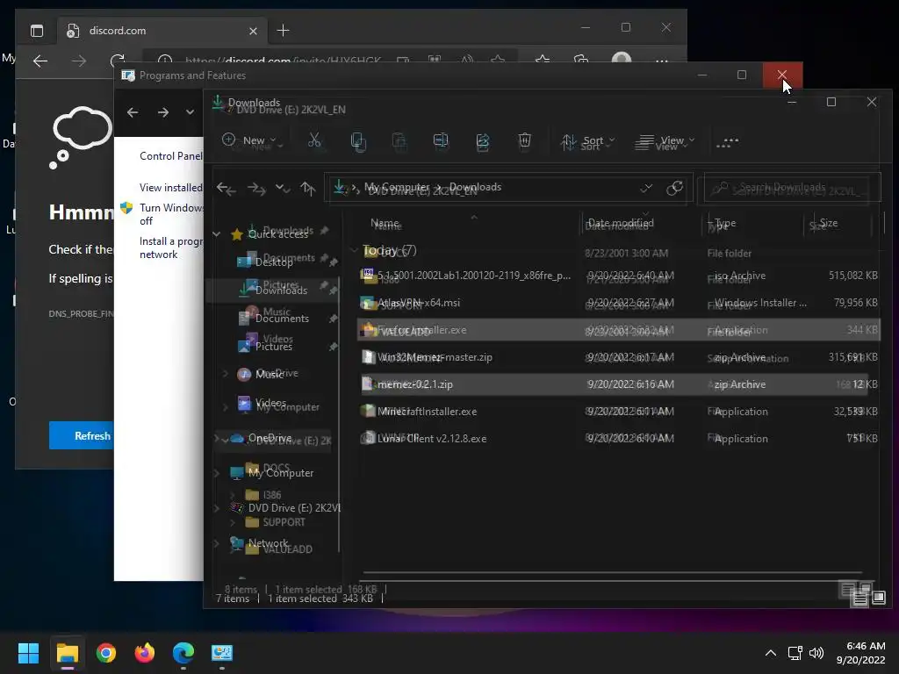Show hidden icons in system tray
The height and width of the screenshot is (674, 899).
click(x=771, y=653)
